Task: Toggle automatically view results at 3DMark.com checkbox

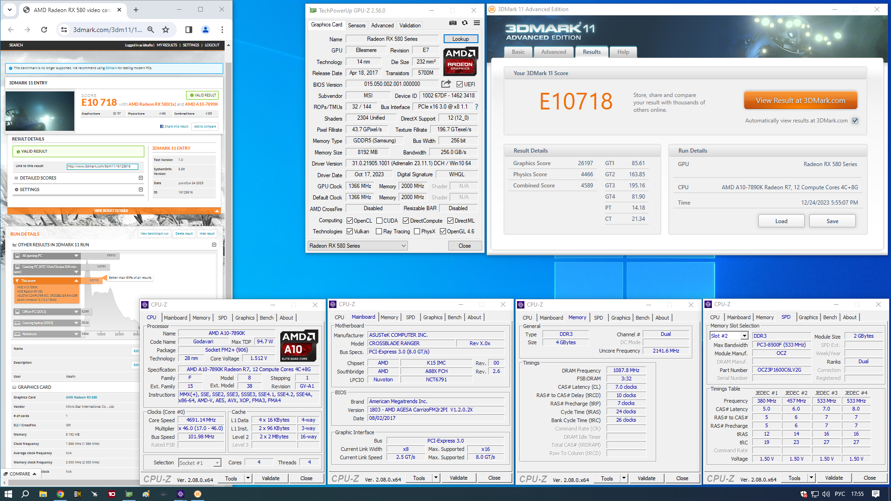Action: click(855, 121)
